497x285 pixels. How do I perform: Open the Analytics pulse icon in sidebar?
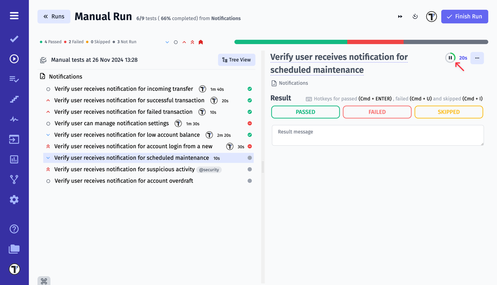click(x=14, y=119)
